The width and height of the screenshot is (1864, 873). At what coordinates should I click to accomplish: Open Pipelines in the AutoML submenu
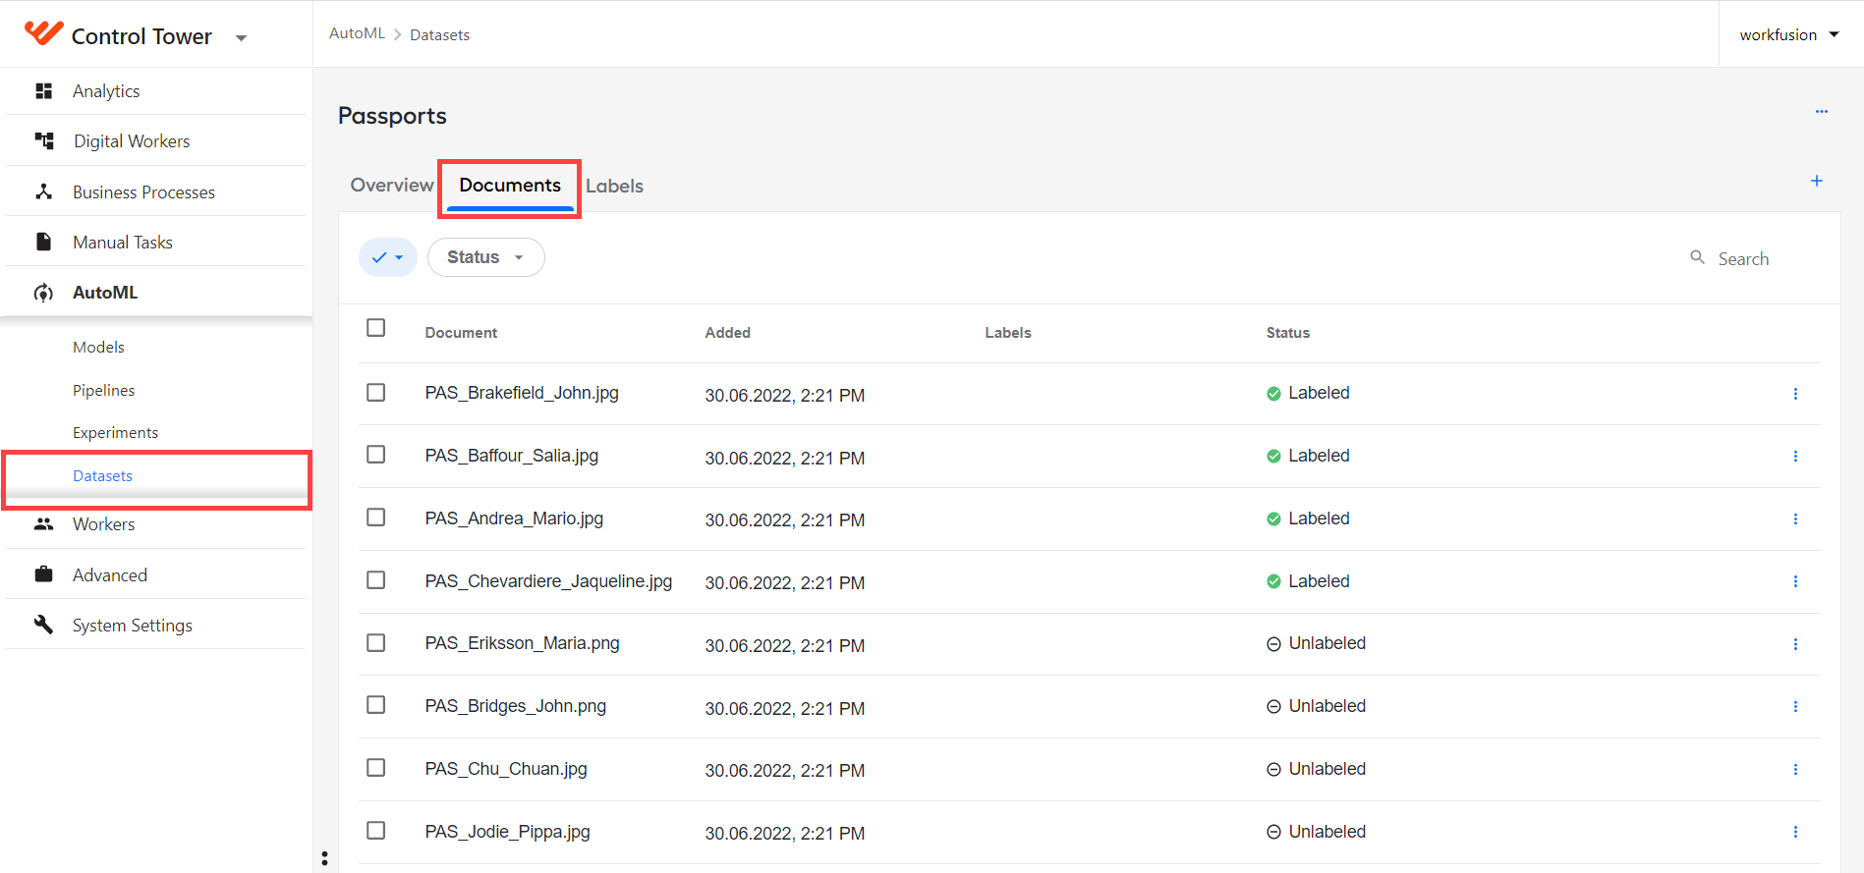coord(103,391)
